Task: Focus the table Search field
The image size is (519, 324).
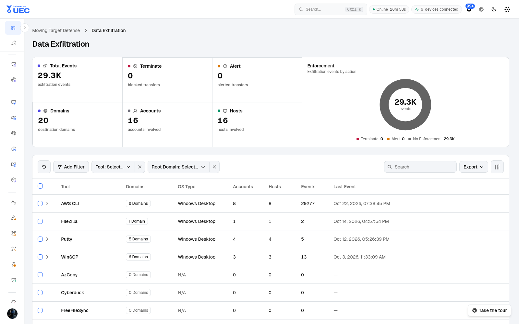Action: click(420, 167)
